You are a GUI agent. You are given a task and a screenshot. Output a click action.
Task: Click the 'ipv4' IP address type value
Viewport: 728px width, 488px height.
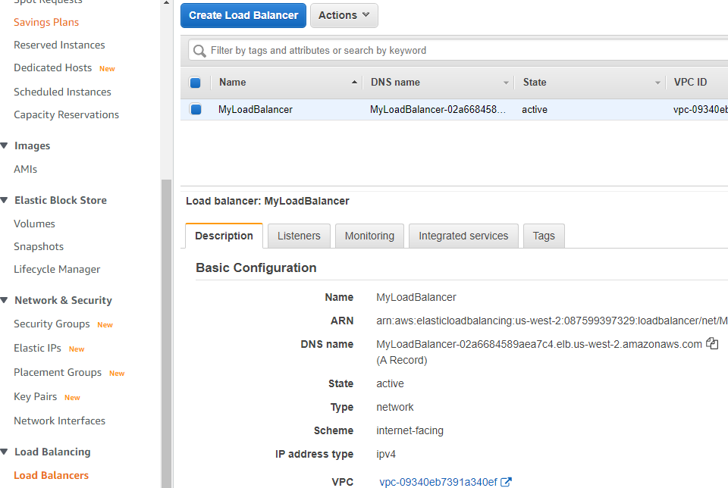(386, 454)
